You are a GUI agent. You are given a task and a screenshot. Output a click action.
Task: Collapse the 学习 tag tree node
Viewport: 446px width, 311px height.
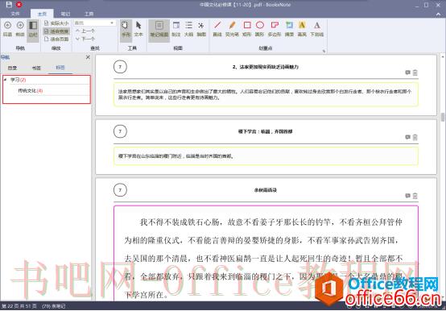tap(6, 80)
